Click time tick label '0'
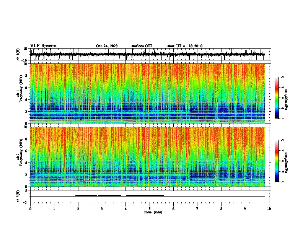Screen dimensions: 303x234 coord(30,208)
